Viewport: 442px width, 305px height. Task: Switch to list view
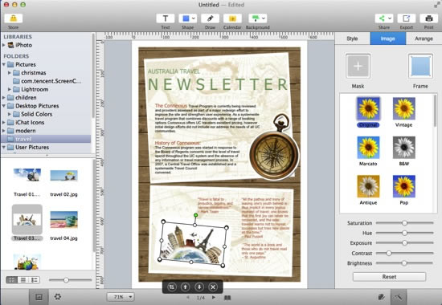coord(23,280)
